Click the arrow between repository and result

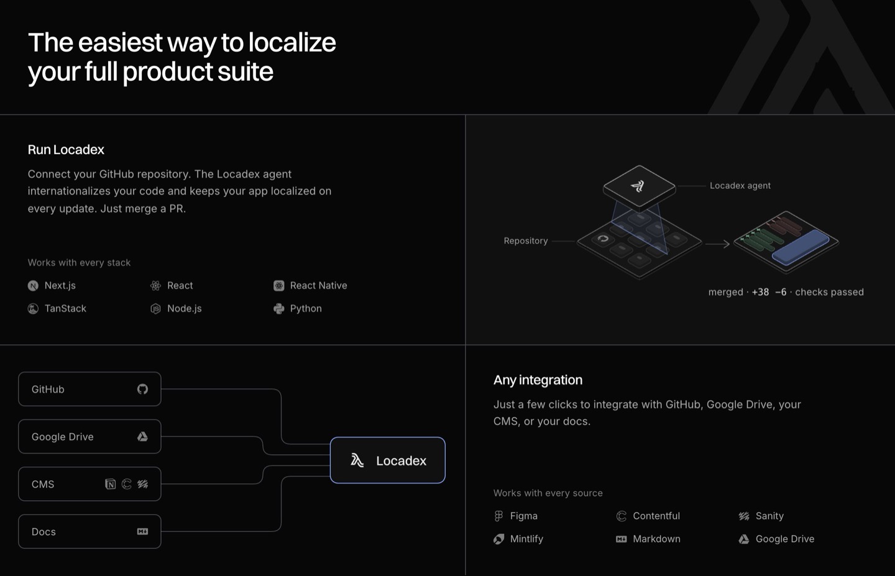[717, 244]
